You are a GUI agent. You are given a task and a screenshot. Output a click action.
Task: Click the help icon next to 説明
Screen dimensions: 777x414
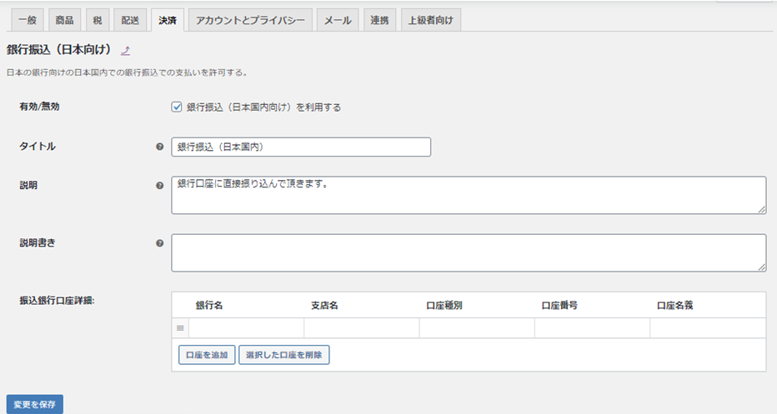pos(159,186)
